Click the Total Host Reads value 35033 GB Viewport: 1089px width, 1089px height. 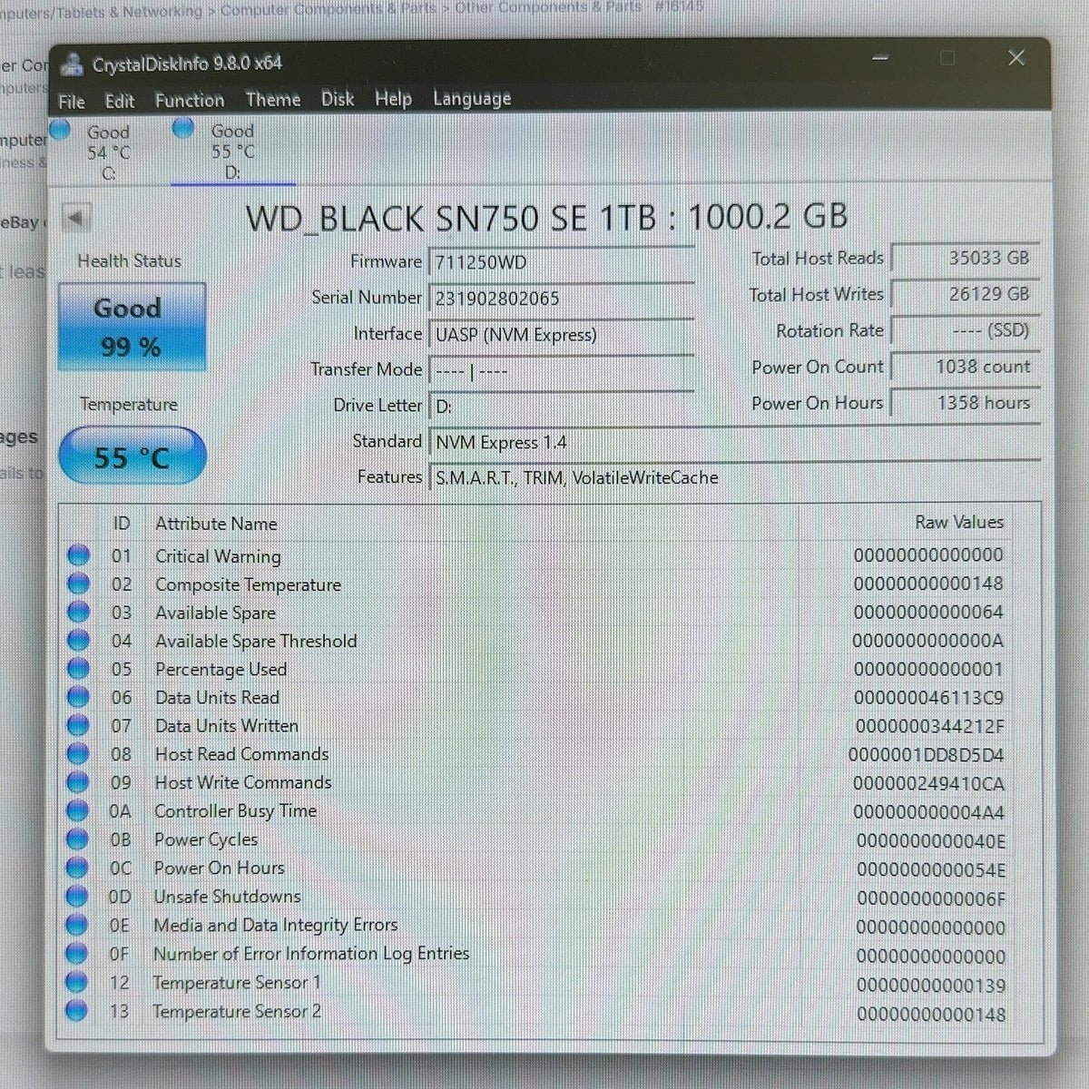(x=966, y=259)
